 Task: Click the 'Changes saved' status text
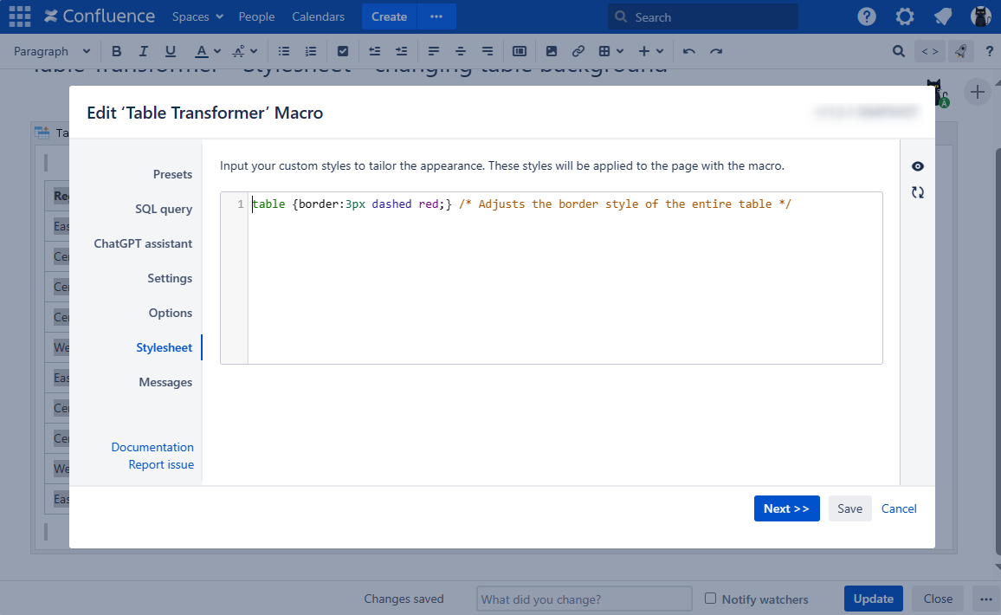404,599
